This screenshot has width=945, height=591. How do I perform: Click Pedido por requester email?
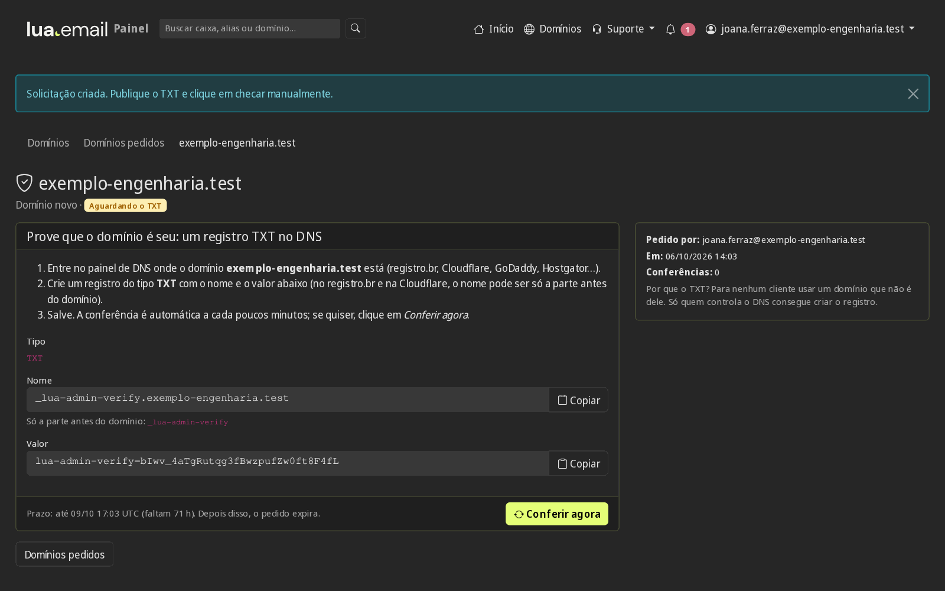pos(783,240)
